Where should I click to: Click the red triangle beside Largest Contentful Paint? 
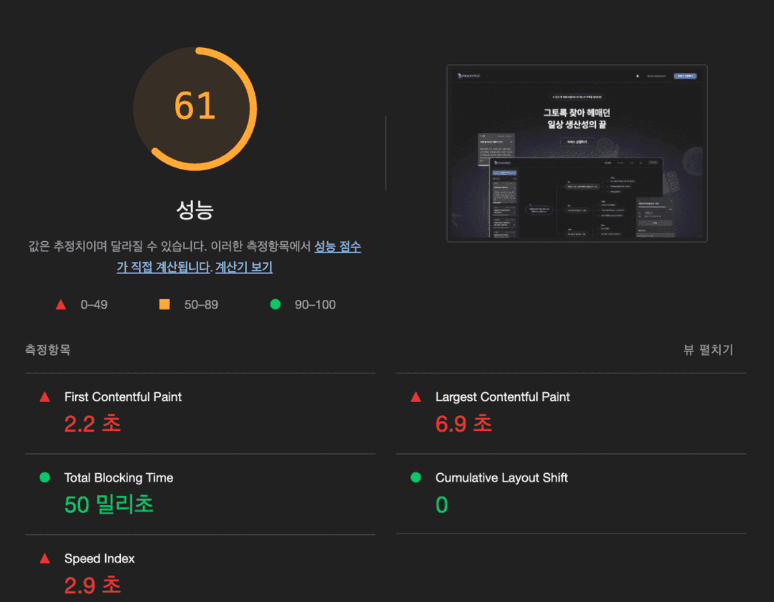(416, 397)
